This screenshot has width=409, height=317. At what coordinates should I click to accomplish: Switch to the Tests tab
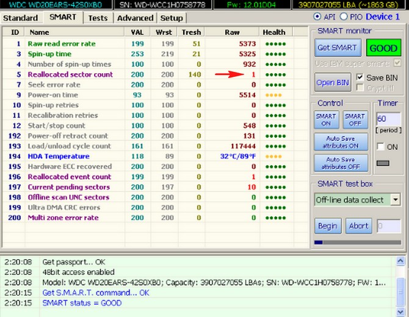coord(98,18)
